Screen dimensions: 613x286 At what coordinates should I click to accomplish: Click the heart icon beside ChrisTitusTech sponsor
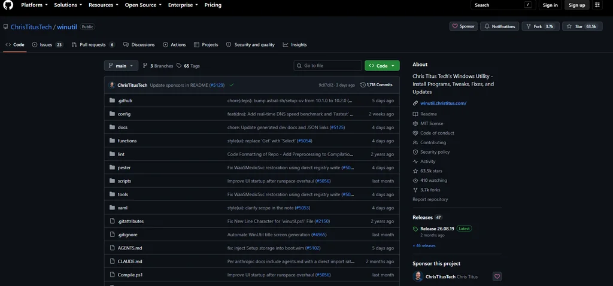497,276
